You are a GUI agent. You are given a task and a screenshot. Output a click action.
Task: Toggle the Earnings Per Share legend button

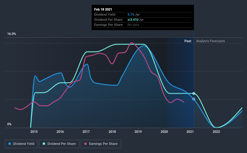(101, 144)
